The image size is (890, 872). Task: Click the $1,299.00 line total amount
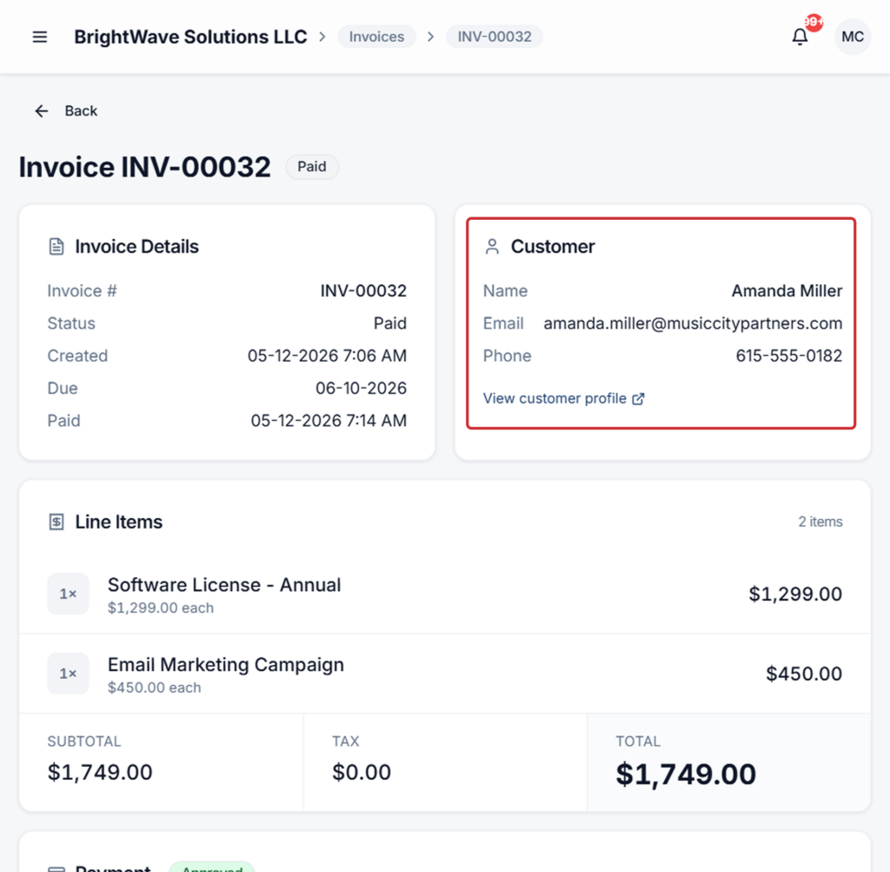tap(795, 594)
